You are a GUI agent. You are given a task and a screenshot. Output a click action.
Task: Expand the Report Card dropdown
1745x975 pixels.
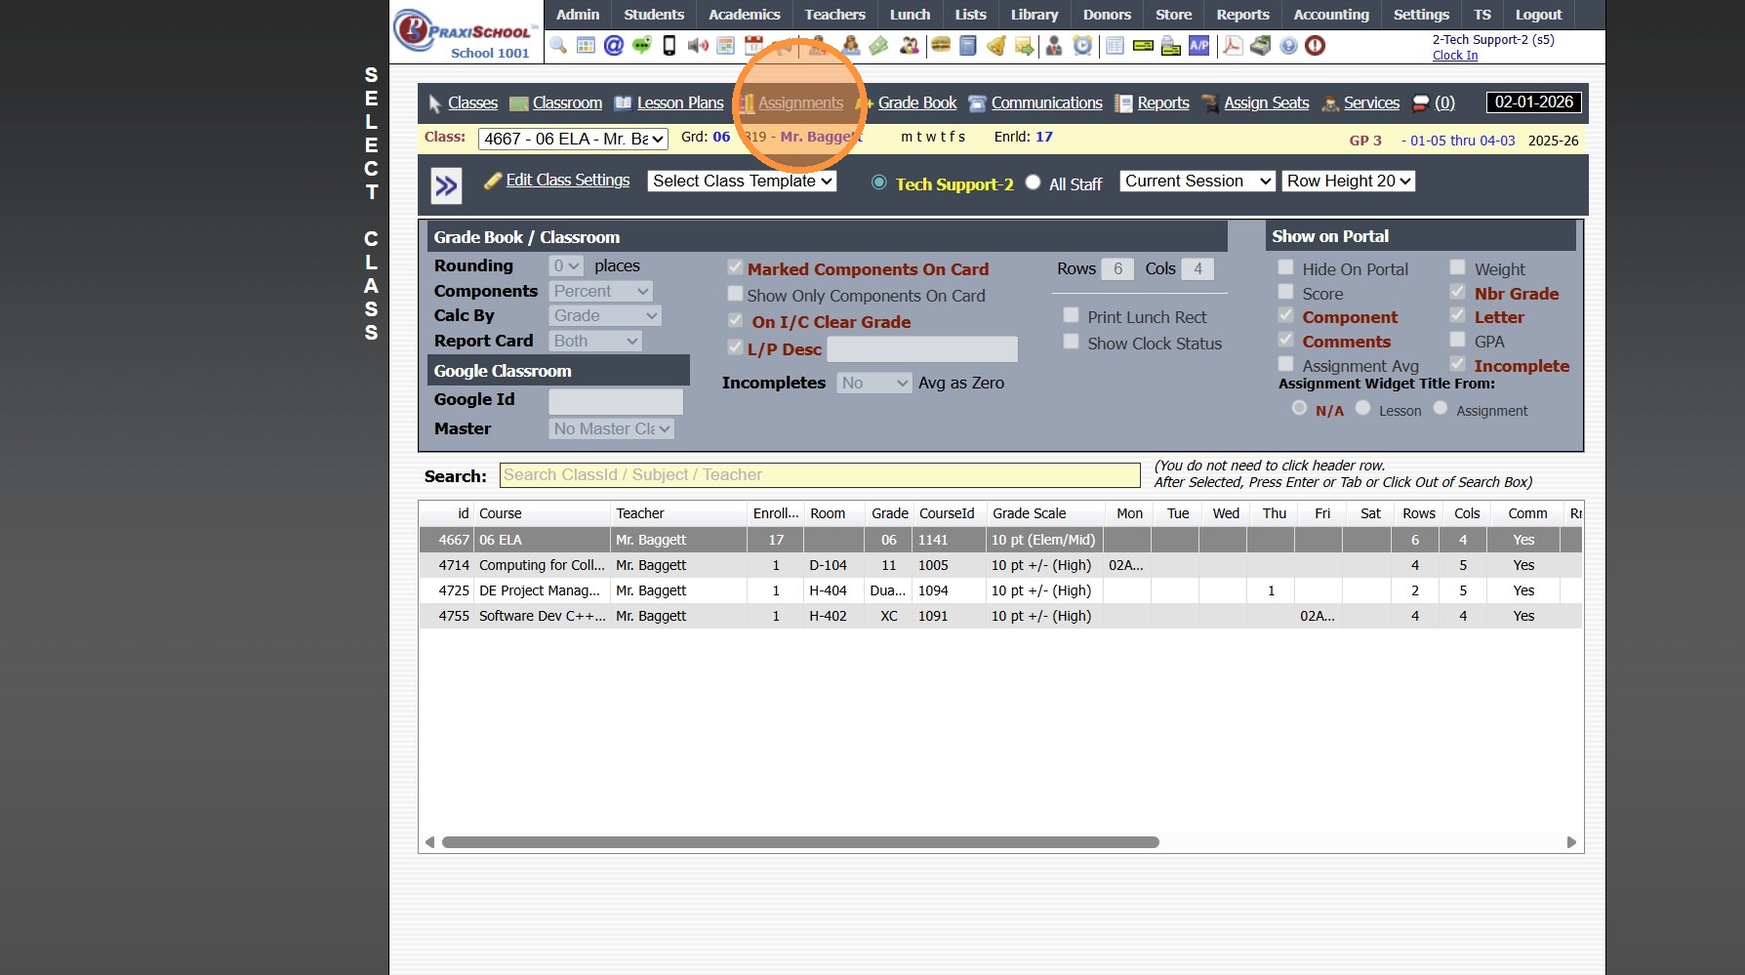point(595,341)
